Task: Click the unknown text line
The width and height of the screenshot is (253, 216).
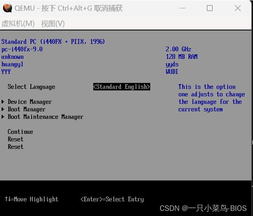Action: tap(12, 57)
